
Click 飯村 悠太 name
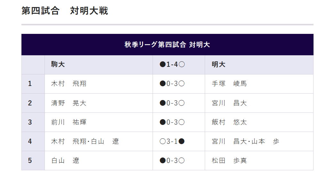229,122
